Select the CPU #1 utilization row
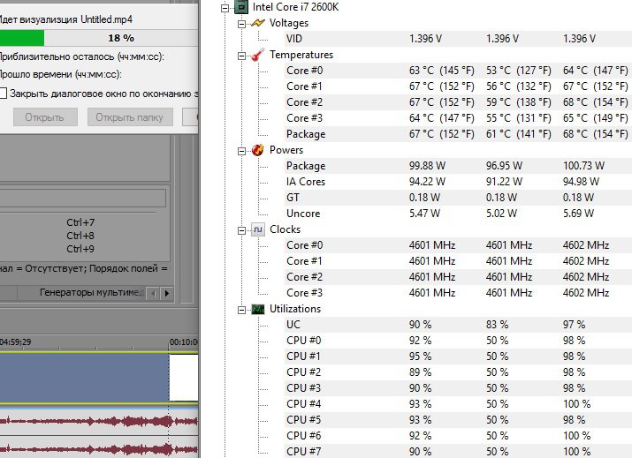This screenshot has width=632, height=458. (x=459, y=357)
